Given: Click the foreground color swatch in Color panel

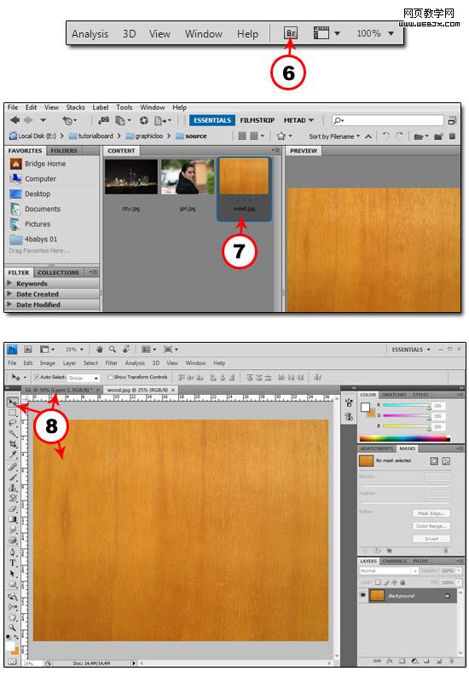Looking at the screenshot, I should click(365, 408).
